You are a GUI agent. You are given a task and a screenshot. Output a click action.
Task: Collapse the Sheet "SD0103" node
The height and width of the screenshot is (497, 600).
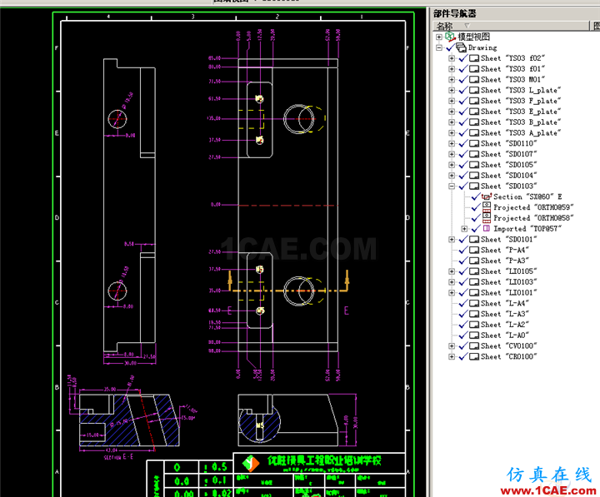coord(452,186)
